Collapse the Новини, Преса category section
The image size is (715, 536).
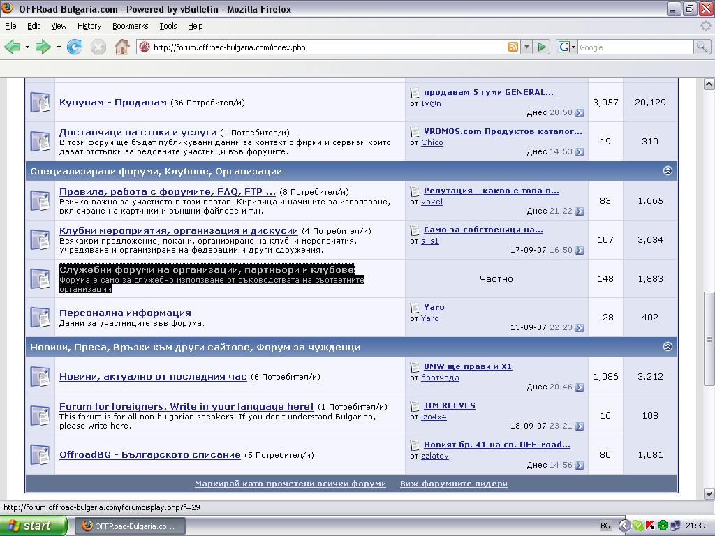(x=668, y=347)
